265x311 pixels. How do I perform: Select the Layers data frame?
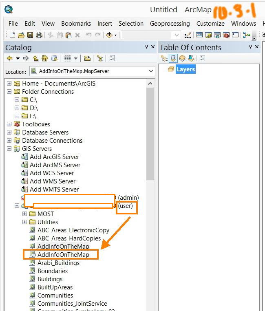(x=185, y=69)
